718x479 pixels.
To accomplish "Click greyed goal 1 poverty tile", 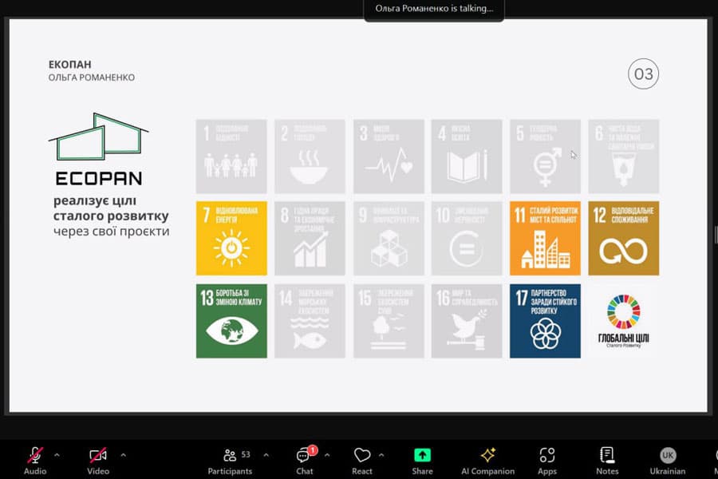I will (x=231, y=156).
